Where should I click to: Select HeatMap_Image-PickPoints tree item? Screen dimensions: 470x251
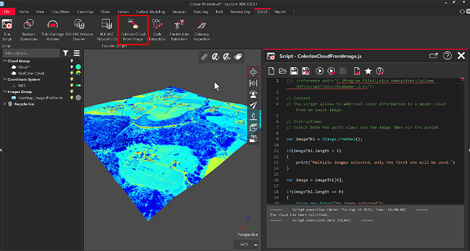(x=41, y=98)
